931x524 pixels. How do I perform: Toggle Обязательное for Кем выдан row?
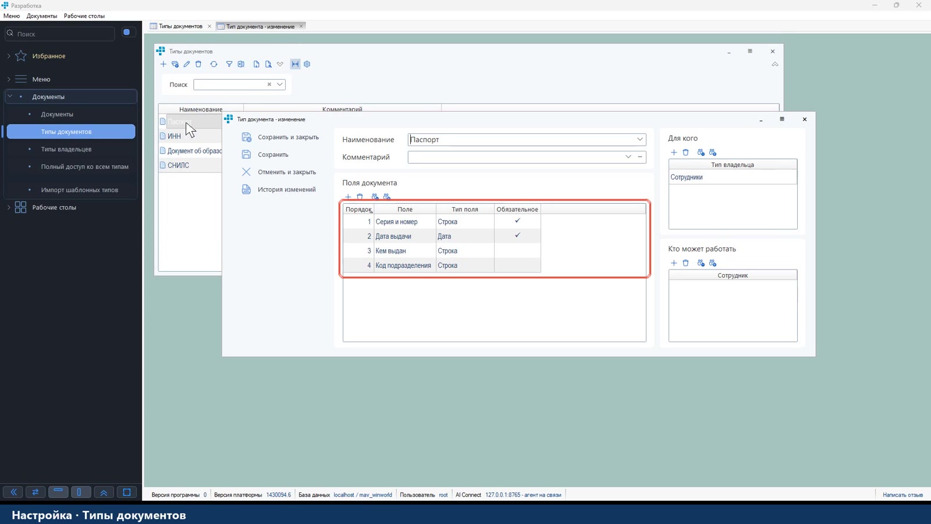pyautogui.click(x=517, y=250)
